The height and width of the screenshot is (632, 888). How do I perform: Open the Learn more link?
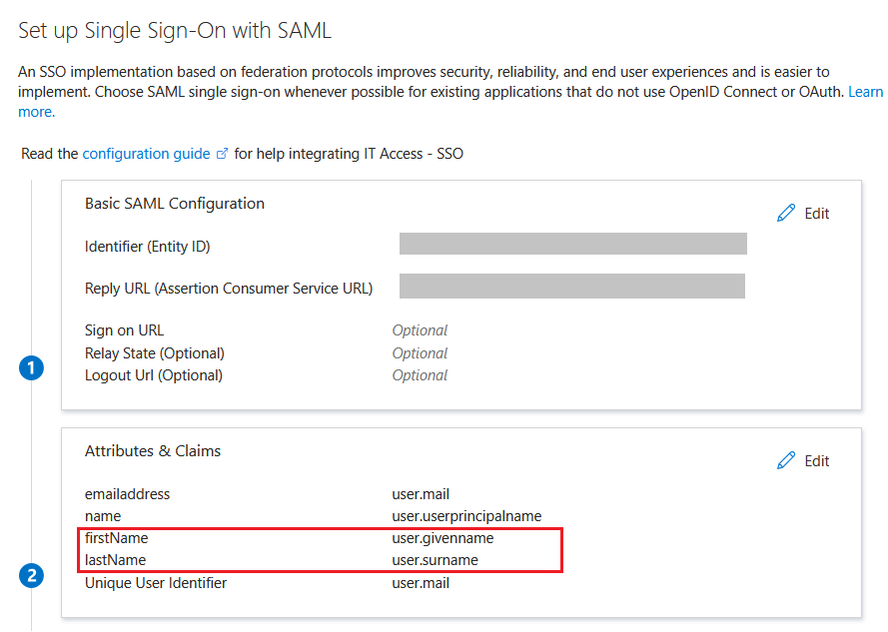point(865,92)
